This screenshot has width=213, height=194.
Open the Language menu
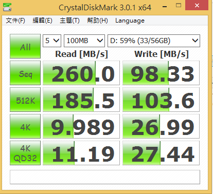click(130, 21)
